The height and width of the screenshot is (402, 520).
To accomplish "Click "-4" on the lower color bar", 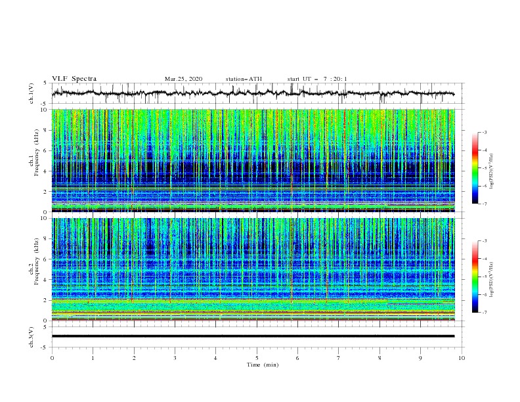I will [484, 259].
